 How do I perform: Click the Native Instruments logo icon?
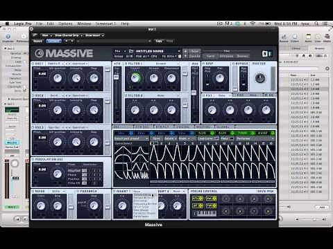tap(266, 54)
